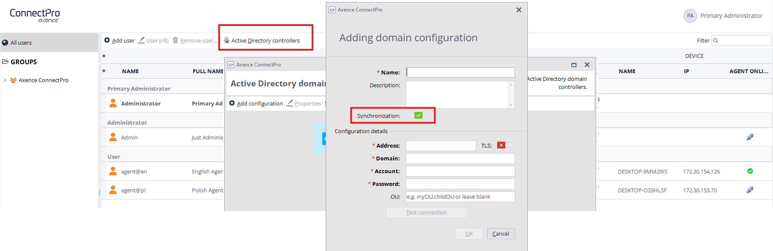Viewport: 773px width, 251px height.
Task: Click the orange Administrator user icon
Action: pyautogui.click(x=113, y=103)
